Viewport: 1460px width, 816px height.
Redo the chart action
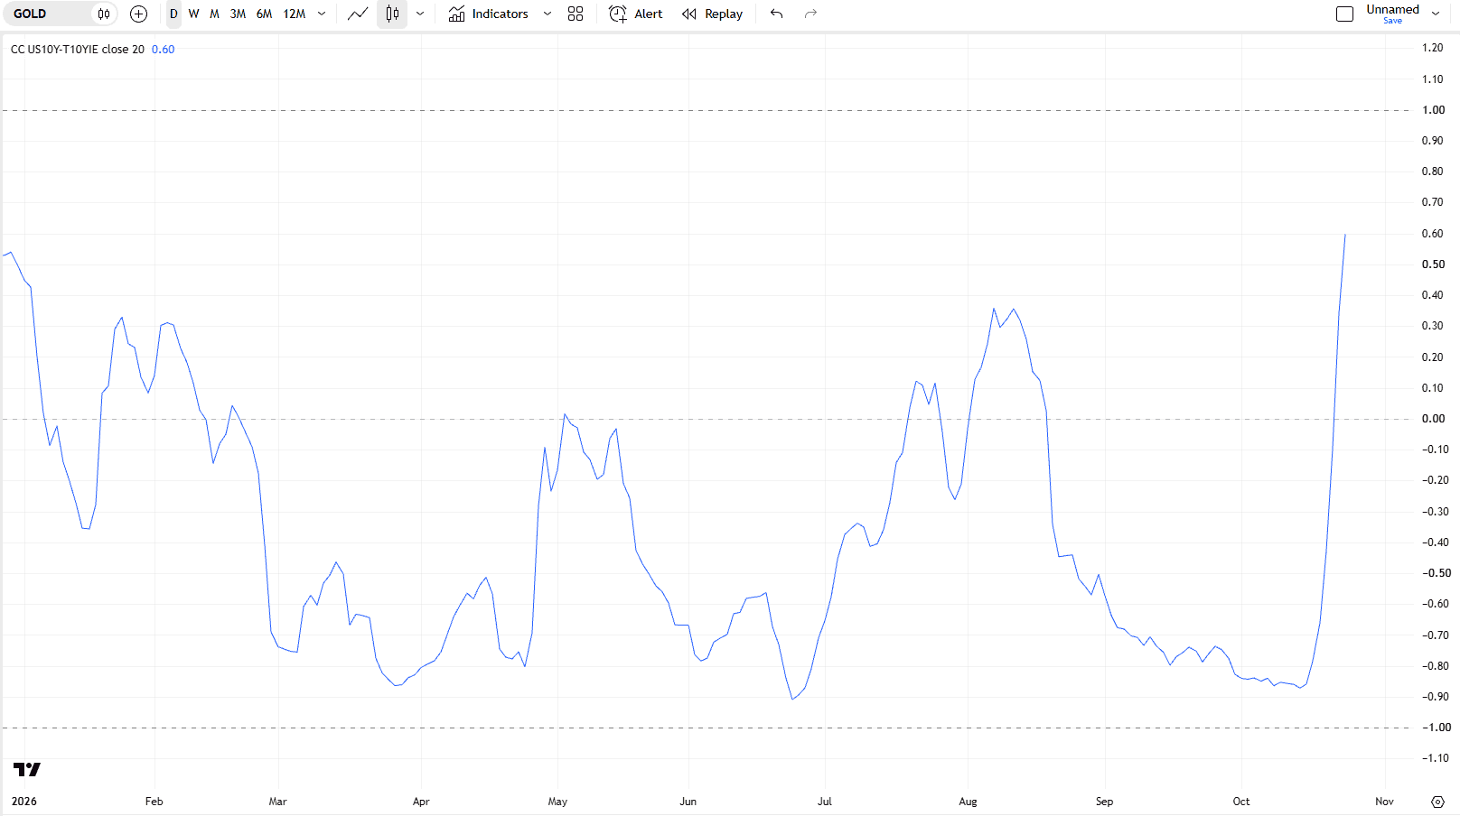pos(810,14)
